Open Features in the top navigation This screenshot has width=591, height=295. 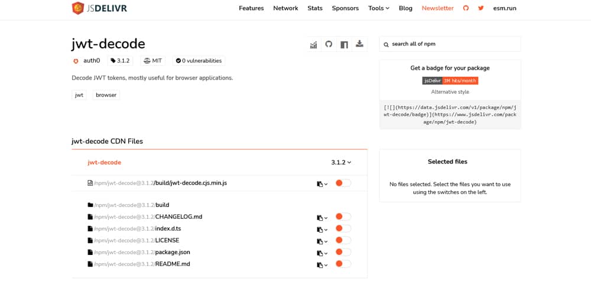(251, 8)
